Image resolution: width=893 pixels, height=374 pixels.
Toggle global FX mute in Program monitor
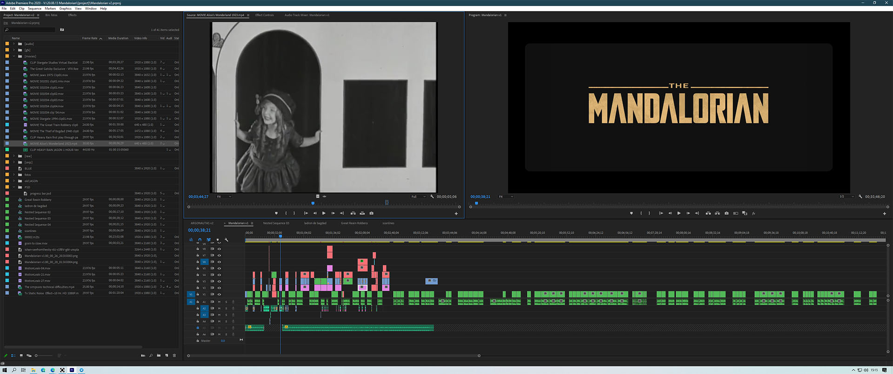[753, 213]
